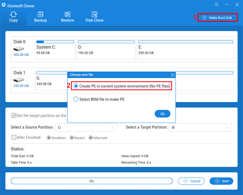
Task: Click the Start button
Action: point(221,181)
